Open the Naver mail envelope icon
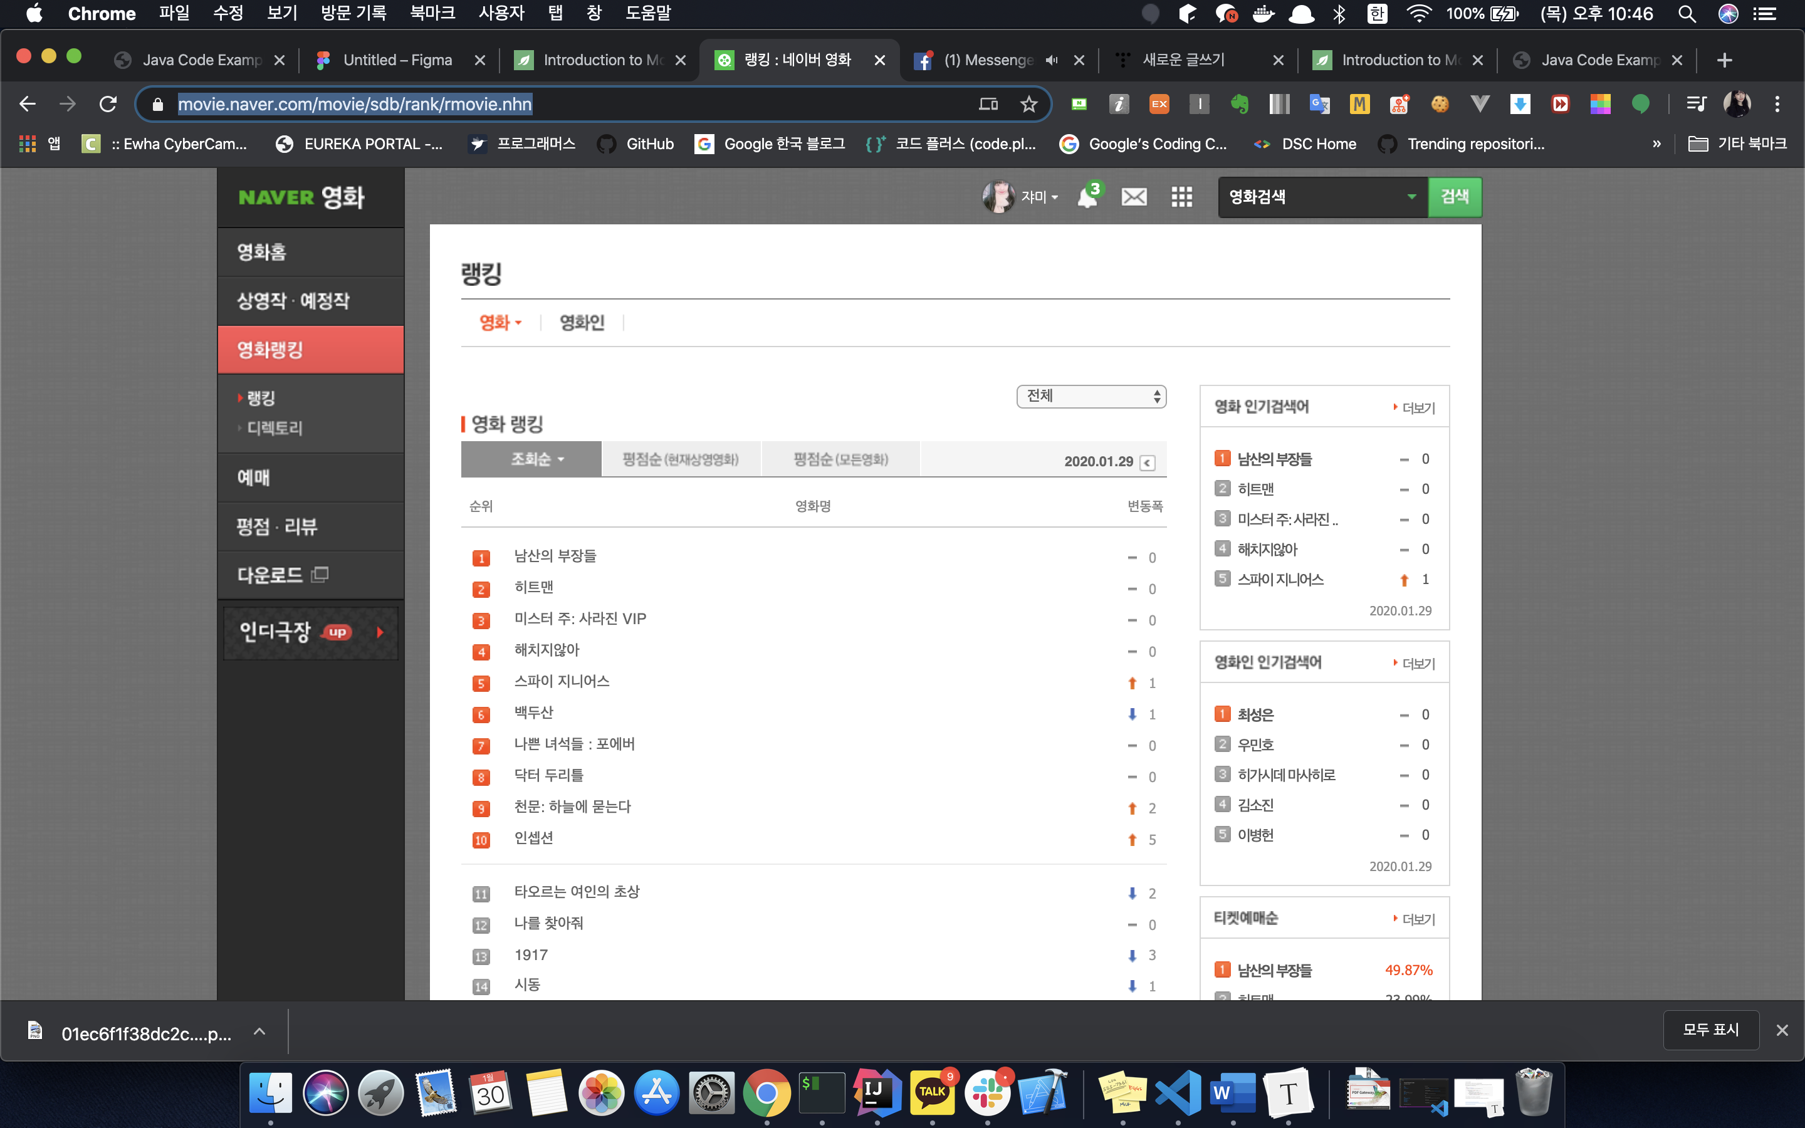The image size is (1805, 1128). [1134, 197]
